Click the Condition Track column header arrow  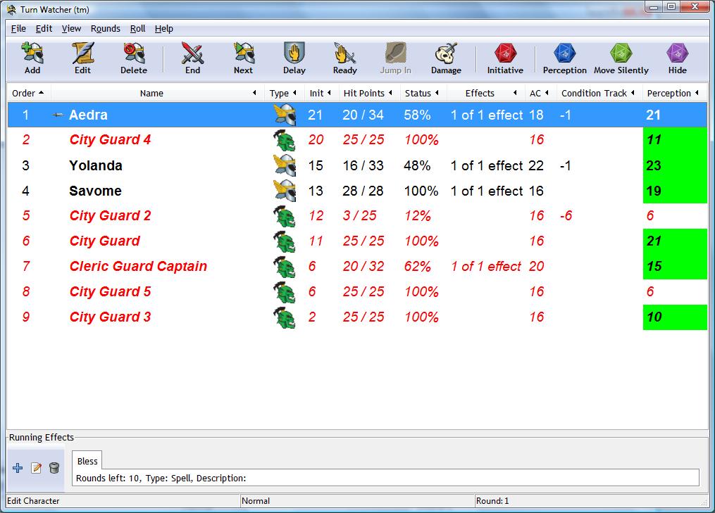[633, 93]
